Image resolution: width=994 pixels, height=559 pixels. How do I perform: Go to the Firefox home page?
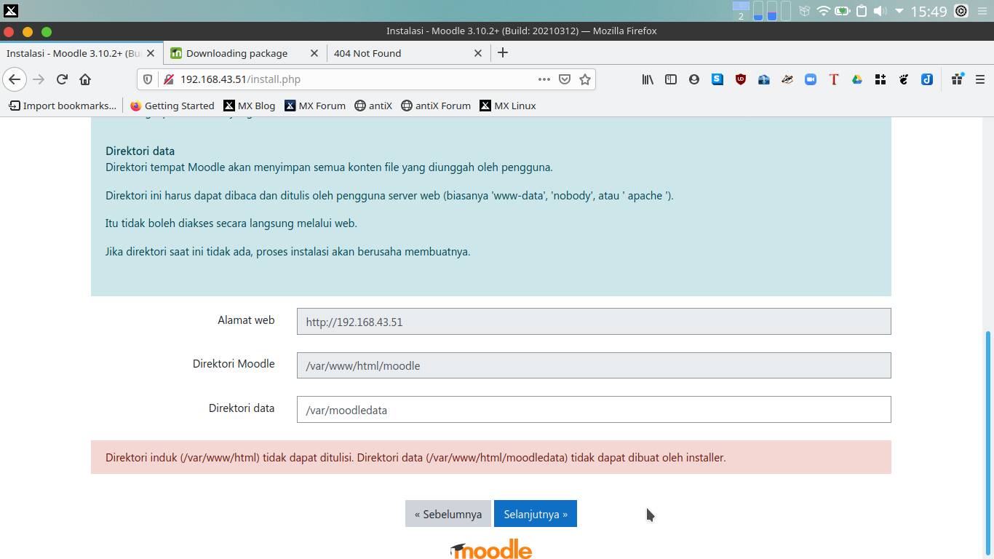tap(85, 79)
